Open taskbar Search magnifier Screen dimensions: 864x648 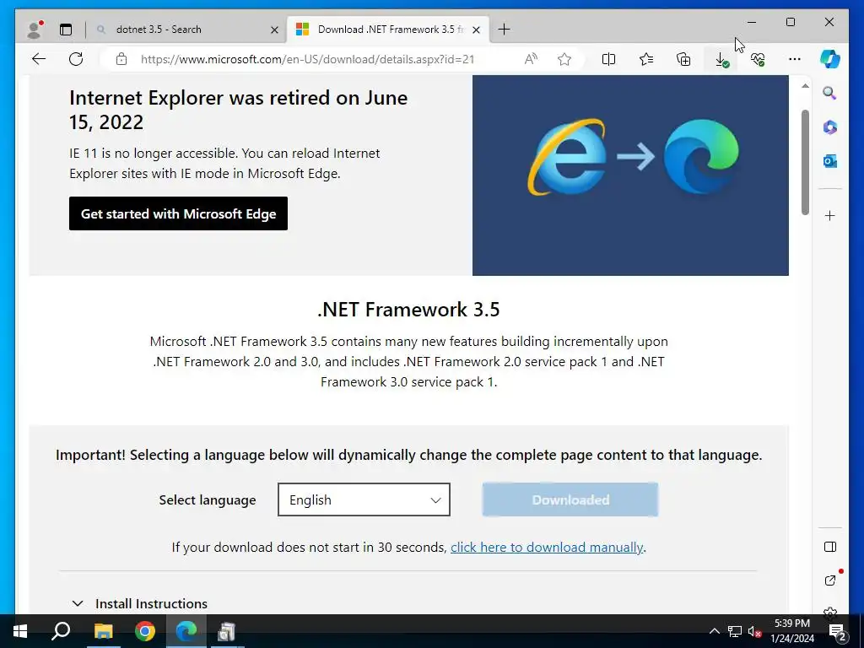point(61,631)
